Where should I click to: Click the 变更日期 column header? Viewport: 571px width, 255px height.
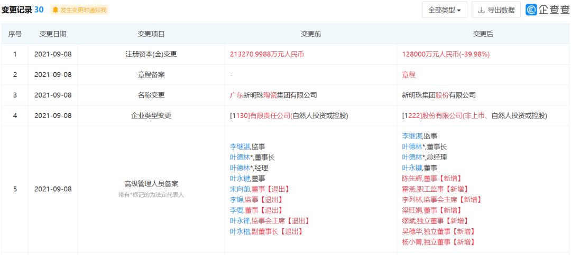coord(53,34)
